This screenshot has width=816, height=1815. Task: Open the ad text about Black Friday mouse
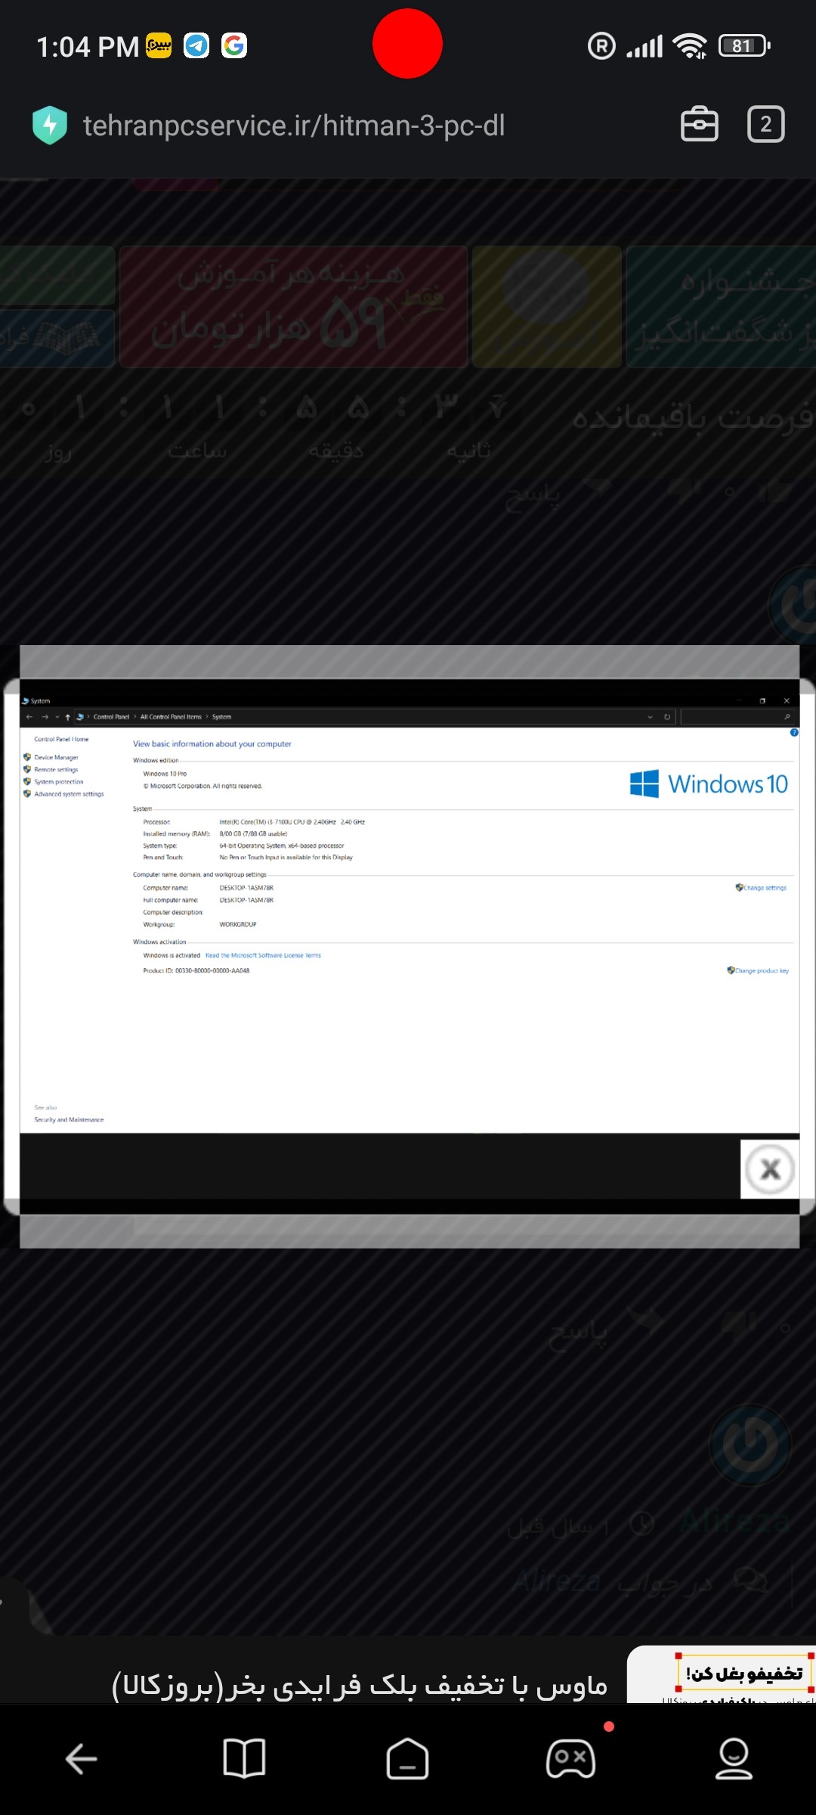(359, 1685)
